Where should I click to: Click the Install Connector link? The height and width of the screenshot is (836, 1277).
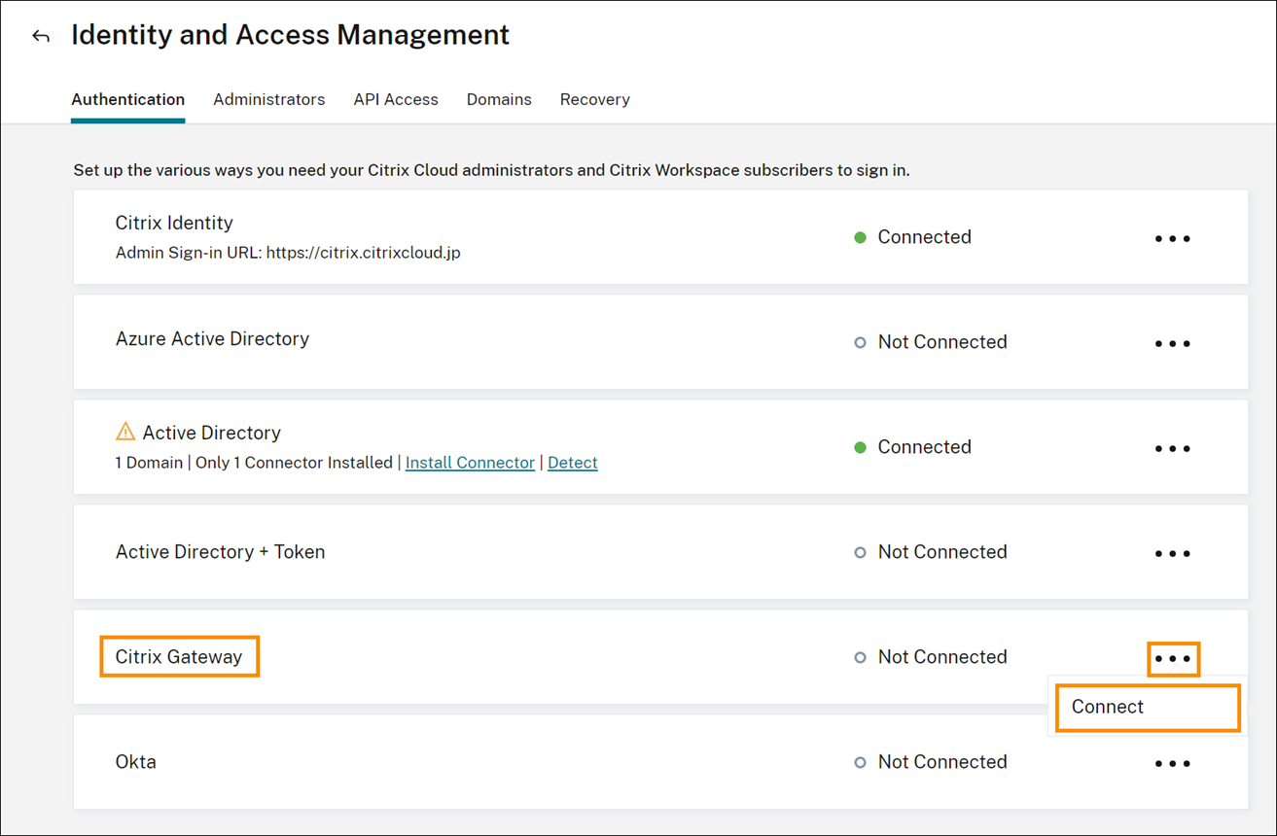tap(470, 463)
